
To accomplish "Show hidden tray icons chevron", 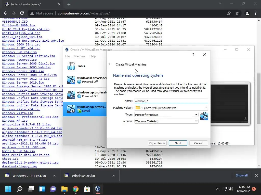I will click(218, 189).
